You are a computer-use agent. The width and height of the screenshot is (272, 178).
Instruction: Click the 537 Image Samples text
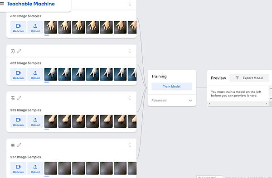click(x=26, y=157)
